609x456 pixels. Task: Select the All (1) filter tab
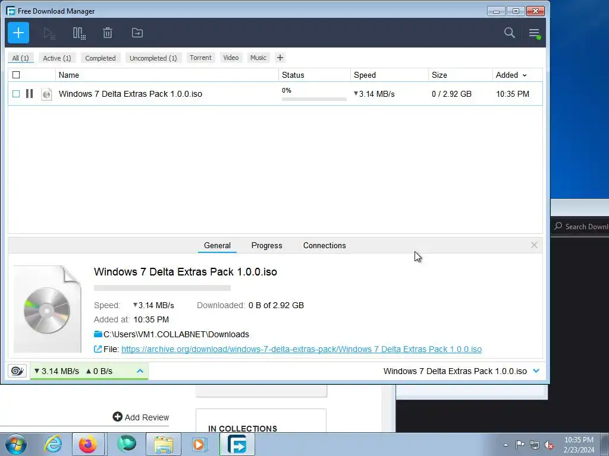click(21, 58)
